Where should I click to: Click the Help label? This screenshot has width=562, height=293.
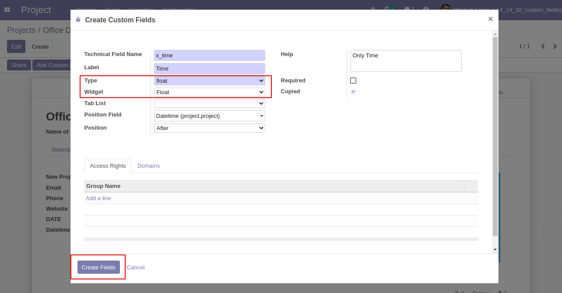287,54
